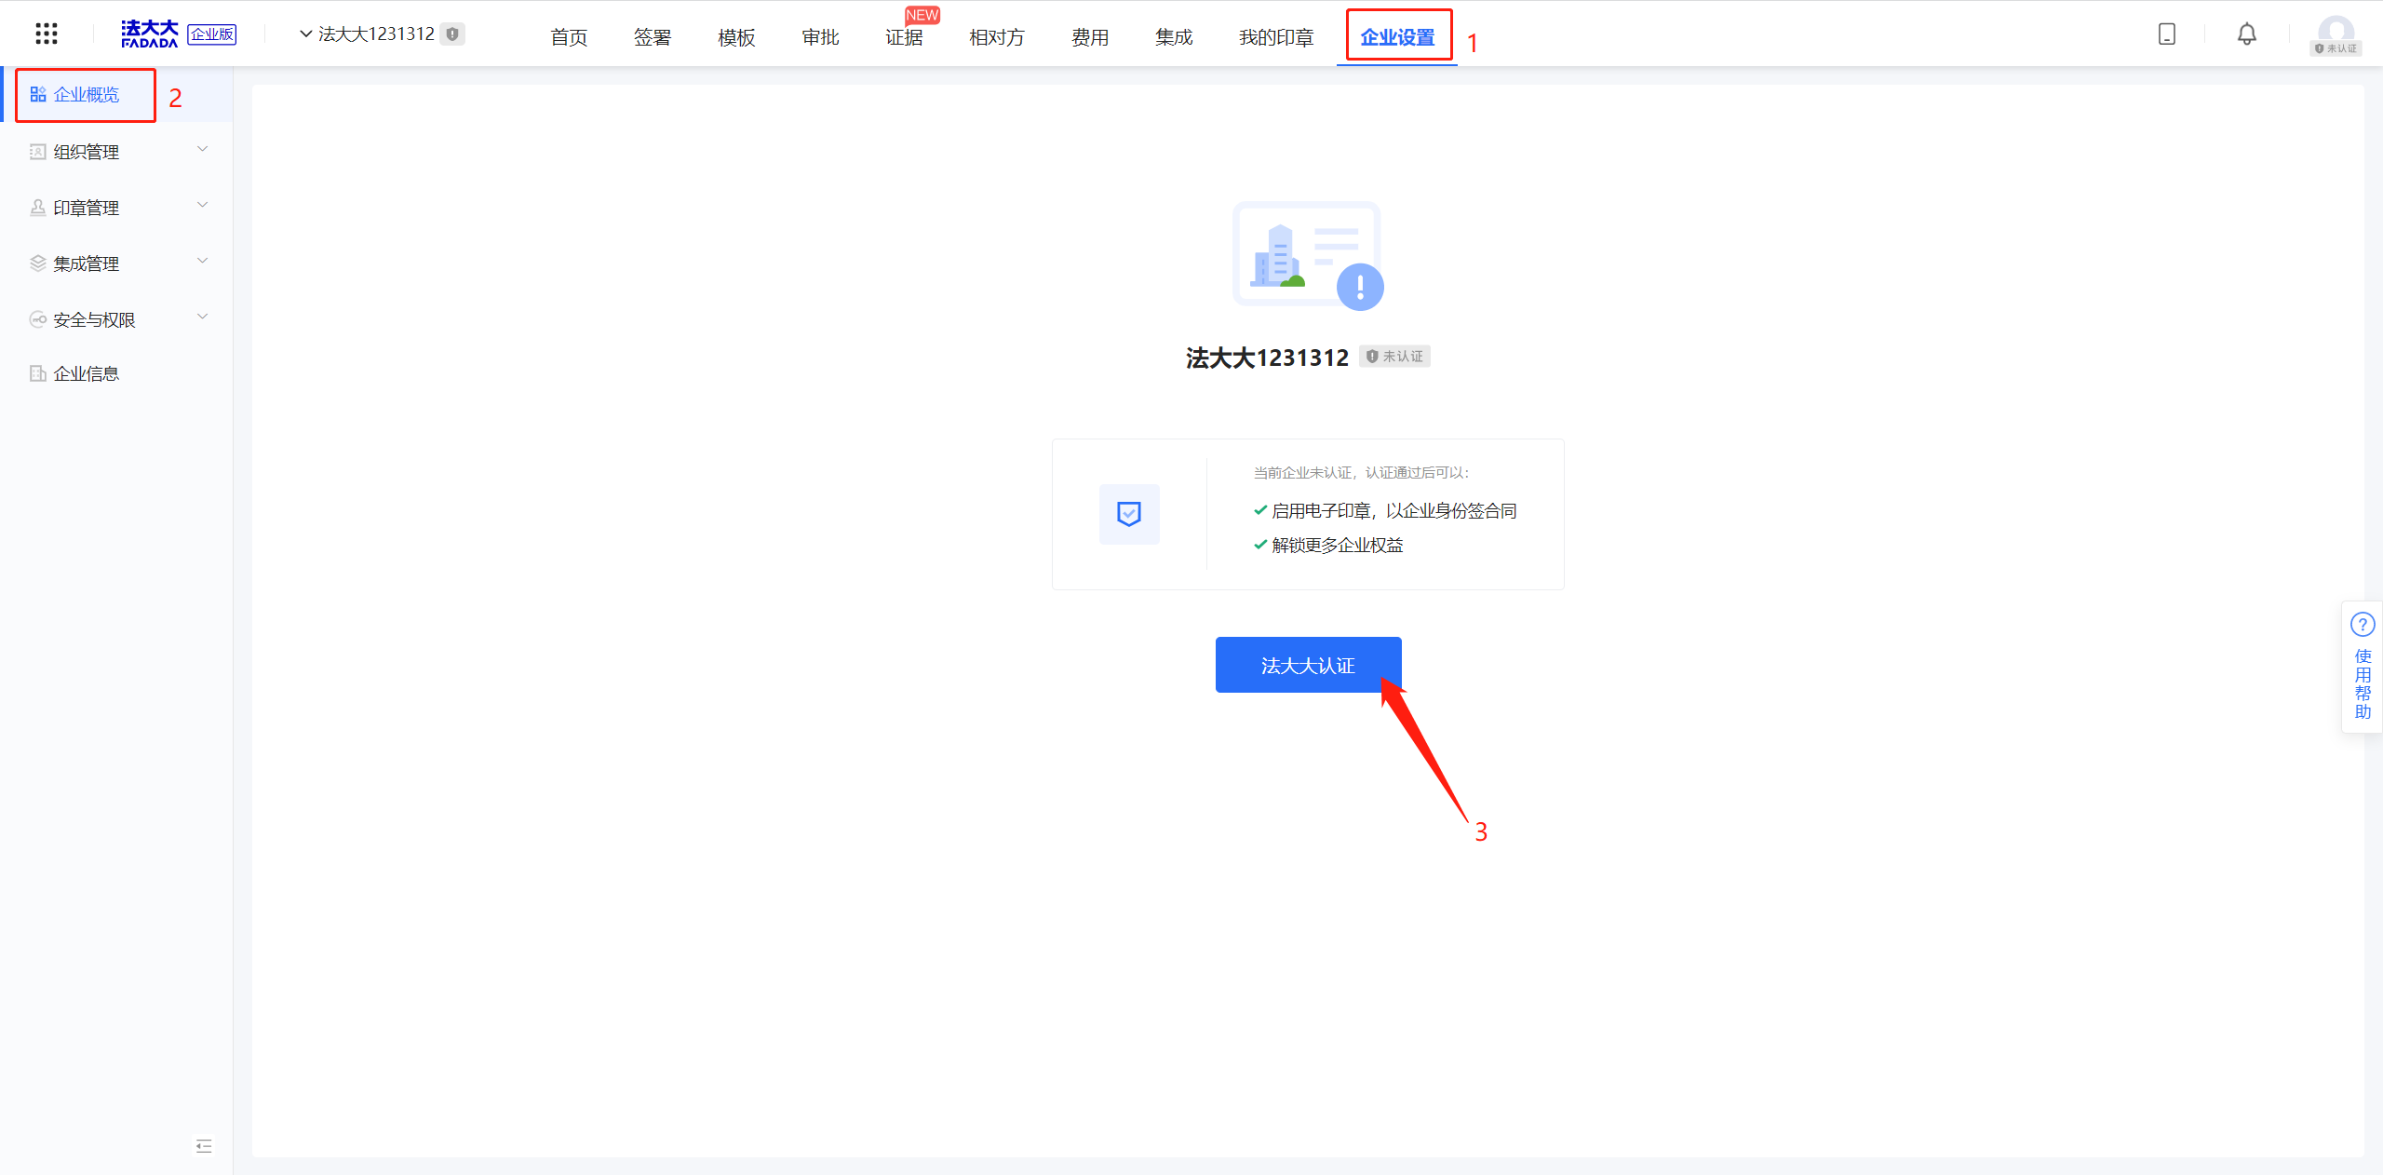The image size is (2383, 1175).
Task: Open the user avatar menu
Action: (2336, 35)
